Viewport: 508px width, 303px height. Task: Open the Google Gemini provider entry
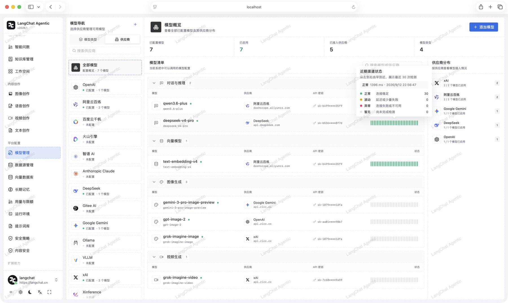click(x=105, y=225)
